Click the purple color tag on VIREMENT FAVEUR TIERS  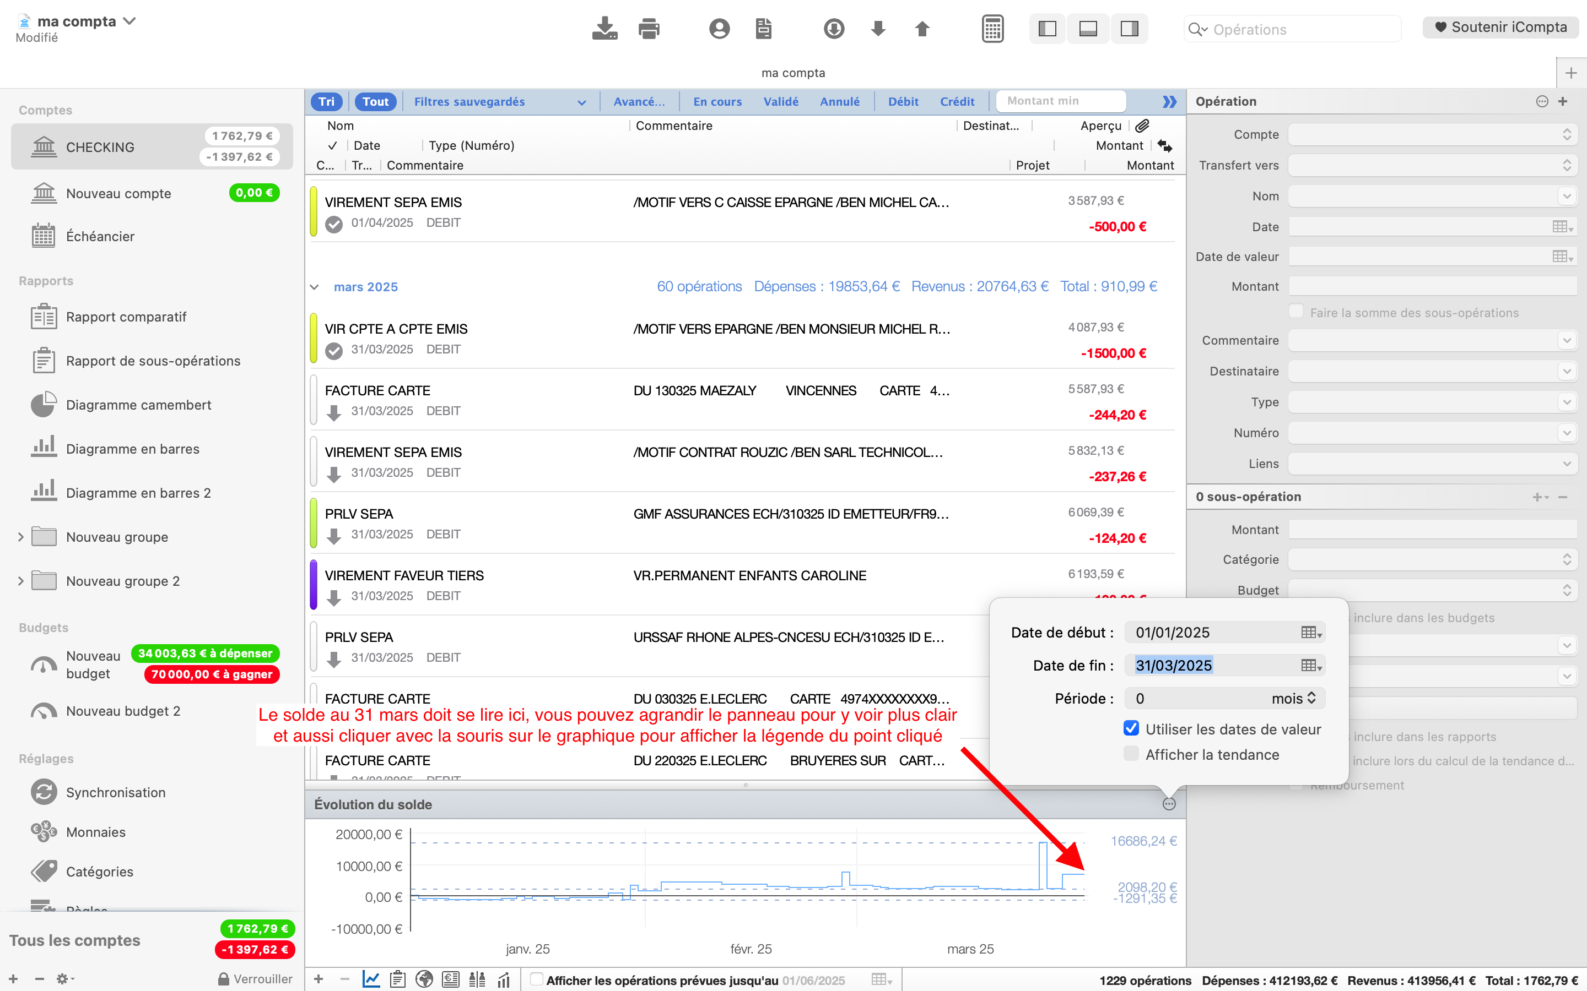click(314, 585)
